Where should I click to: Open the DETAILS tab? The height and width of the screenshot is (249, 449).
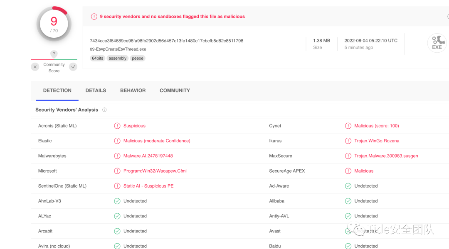point(96,90)
